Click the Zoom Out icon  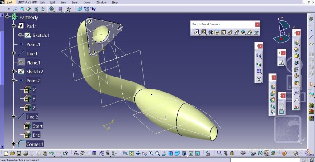pyautogui.click(x=157, y=154)
